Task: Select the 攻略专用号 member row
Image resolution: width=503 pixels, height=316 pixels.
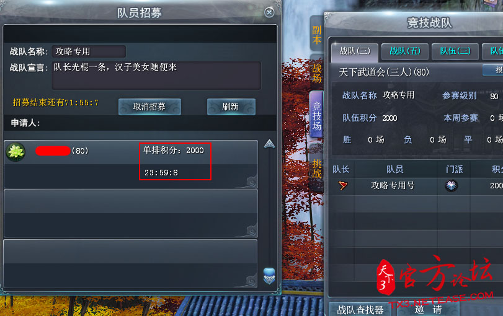Action: (x=417, y=185)
